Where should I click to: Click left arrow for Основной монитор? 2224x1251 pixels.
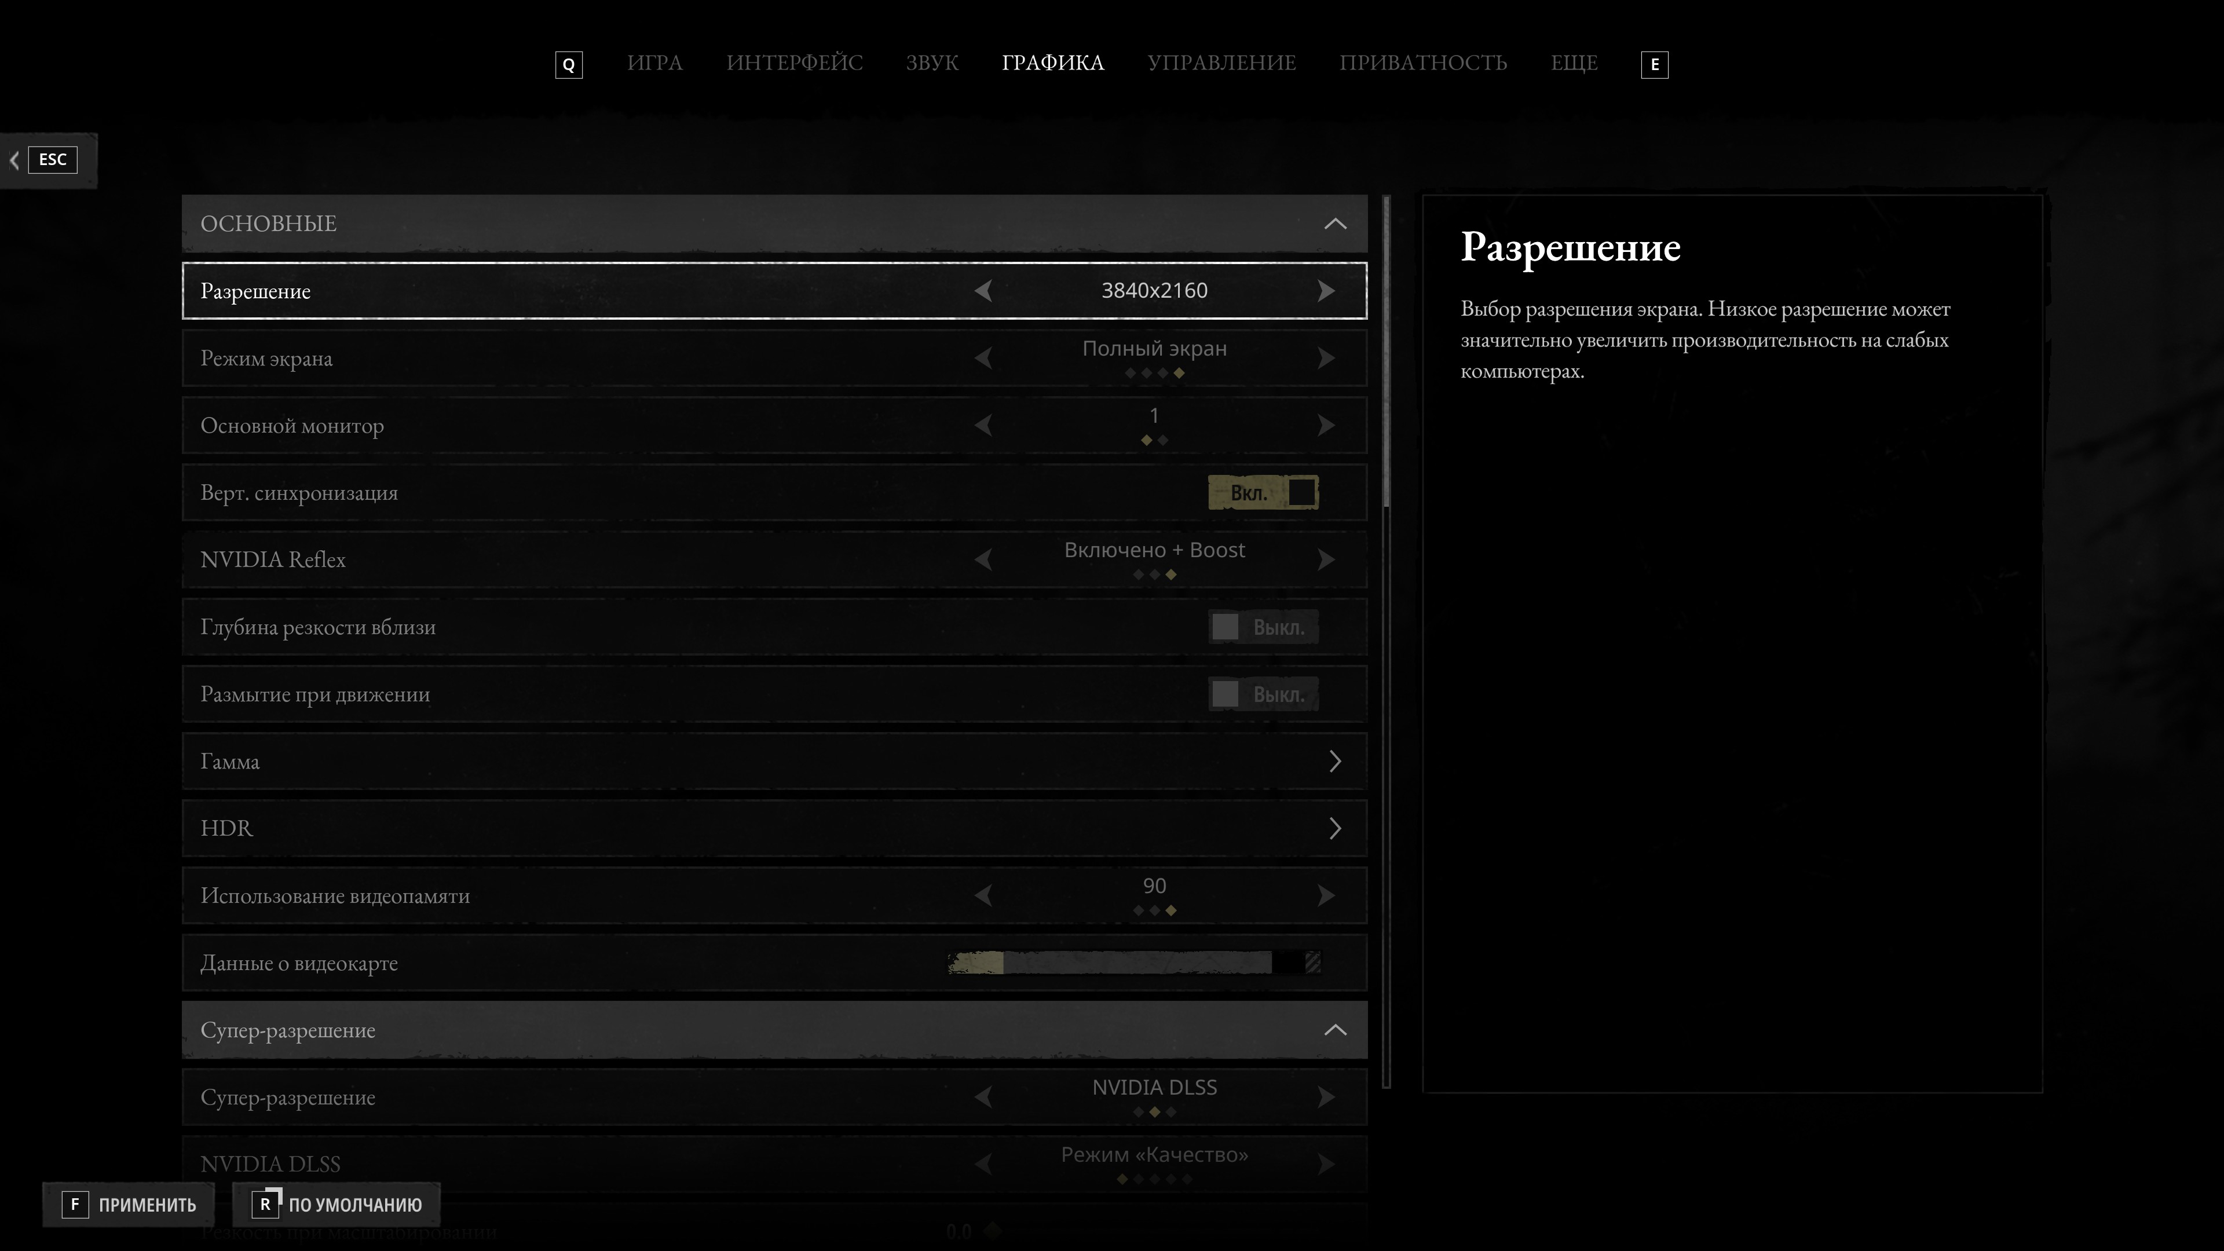[x=982, y=426]
